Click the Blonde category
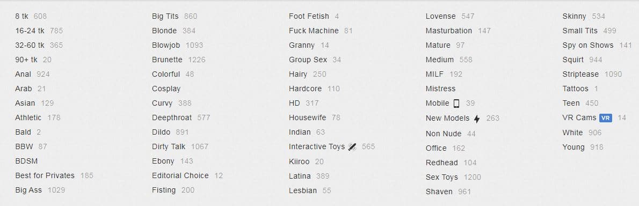The width and height of the screenshot is (639, 206). 164,31
